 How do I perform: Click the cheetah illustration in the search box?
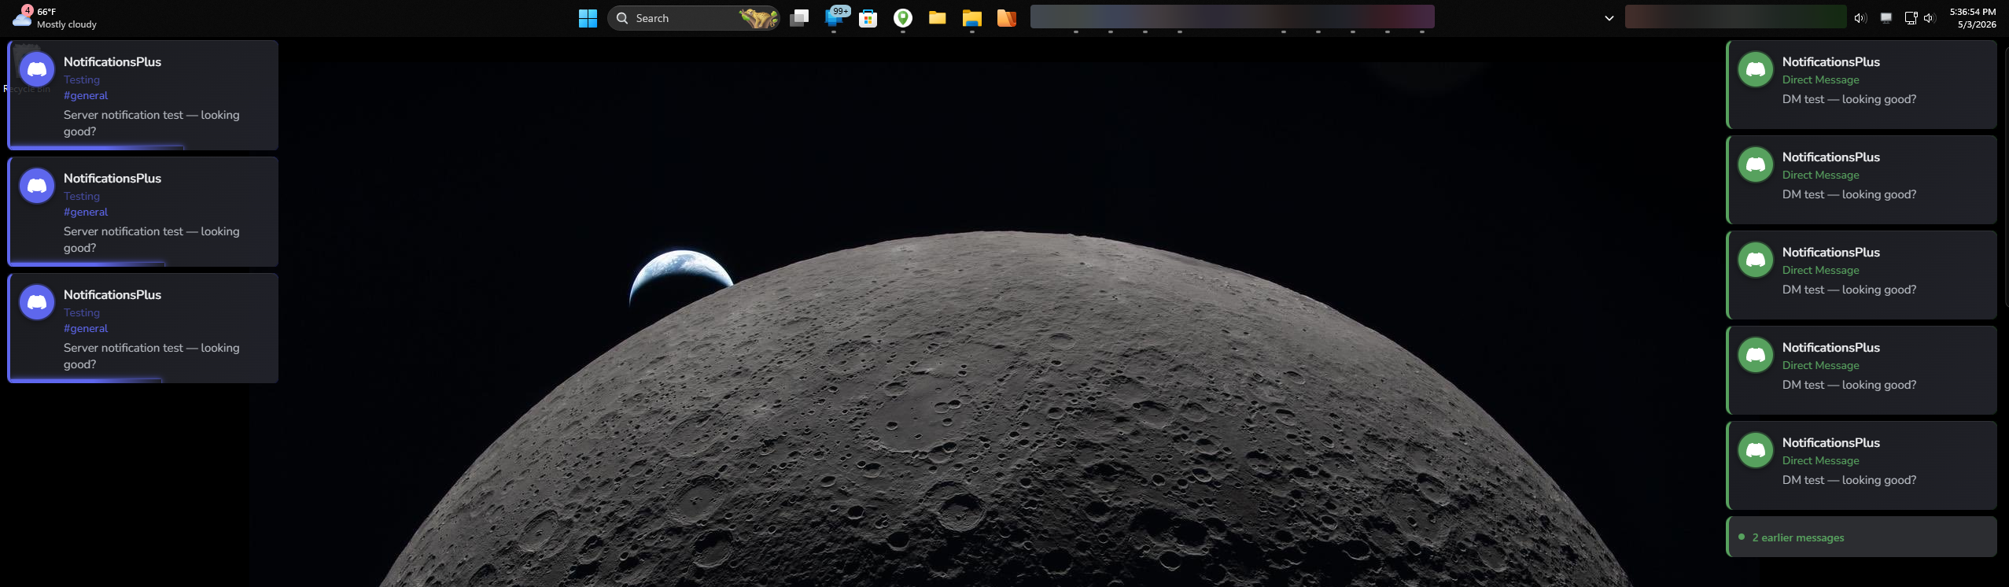point(758,18)
